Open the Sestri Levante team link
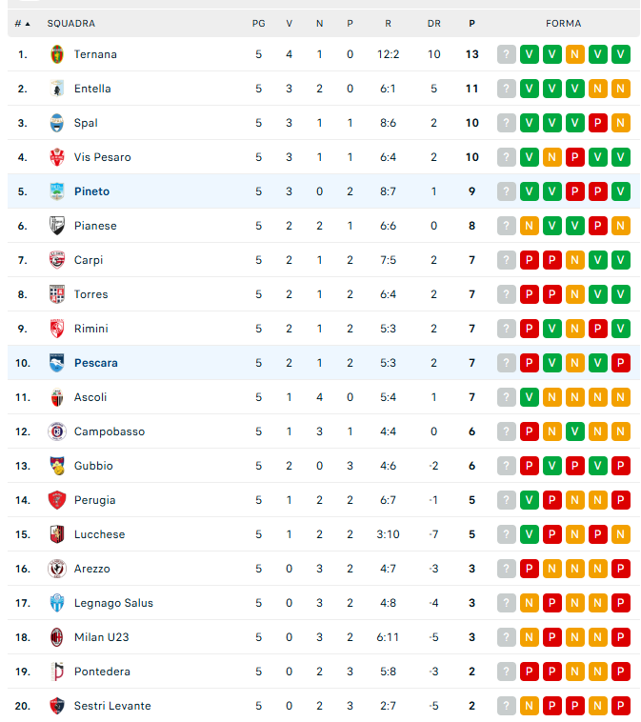Viewport: 641px width, 722px height. click(112, 706)
